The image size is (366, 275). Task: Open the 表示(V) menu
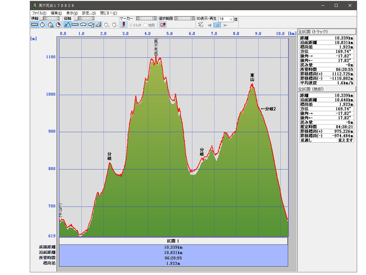(72, 13)
